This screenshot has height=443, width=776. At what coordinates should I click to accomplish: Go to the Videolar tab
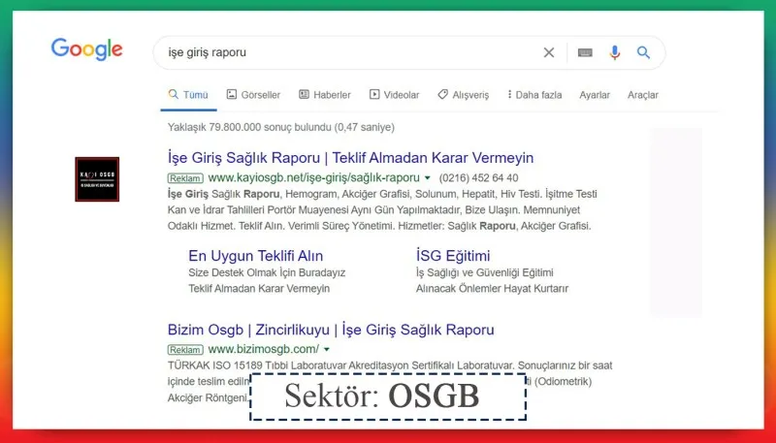click(x=395, y=94)
